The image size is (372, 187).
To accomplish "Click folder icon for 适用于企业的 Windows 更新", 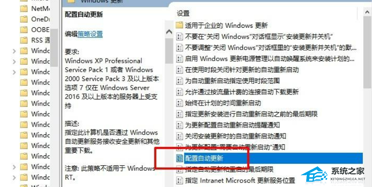I will 180,25.
